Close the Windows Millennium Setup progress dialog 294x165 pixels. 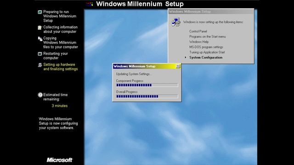pos(178,66)
